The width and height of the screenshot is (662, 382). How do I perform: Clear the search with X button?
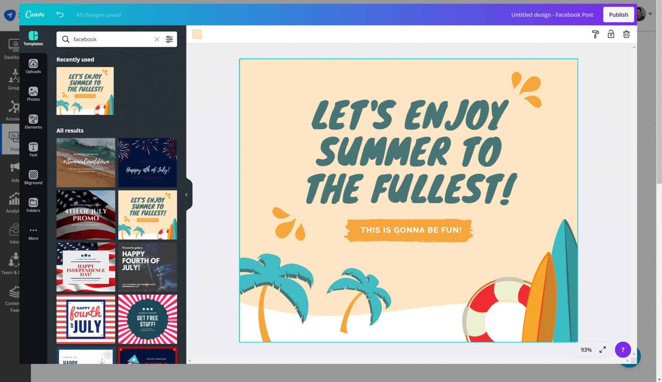click(x=156, y=39)
